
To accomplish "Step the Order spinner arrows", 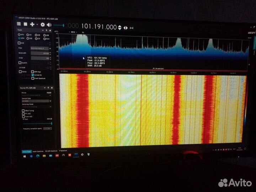I will point(50,58).
